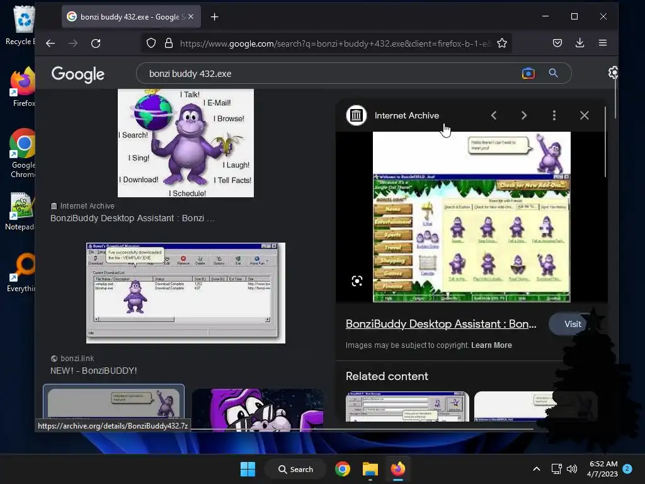Open the large BonziWORLD preview image
The image size is (645, 484).
(471, 217)
